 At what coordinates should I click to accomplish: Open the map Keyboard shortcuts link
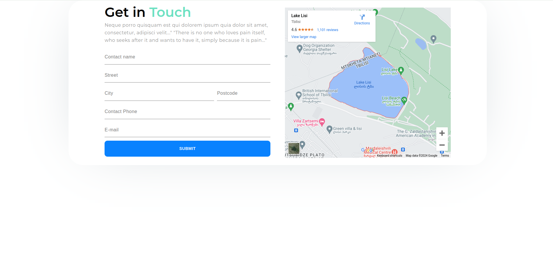coord(389,156)
